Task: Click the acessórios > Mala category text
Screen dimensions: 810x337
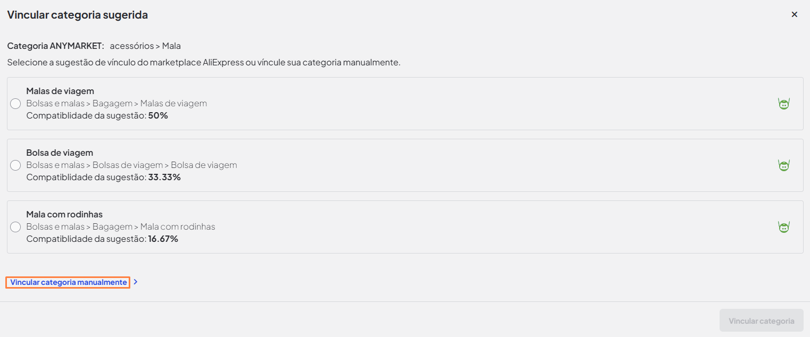Action: click(x=145, y=46)
